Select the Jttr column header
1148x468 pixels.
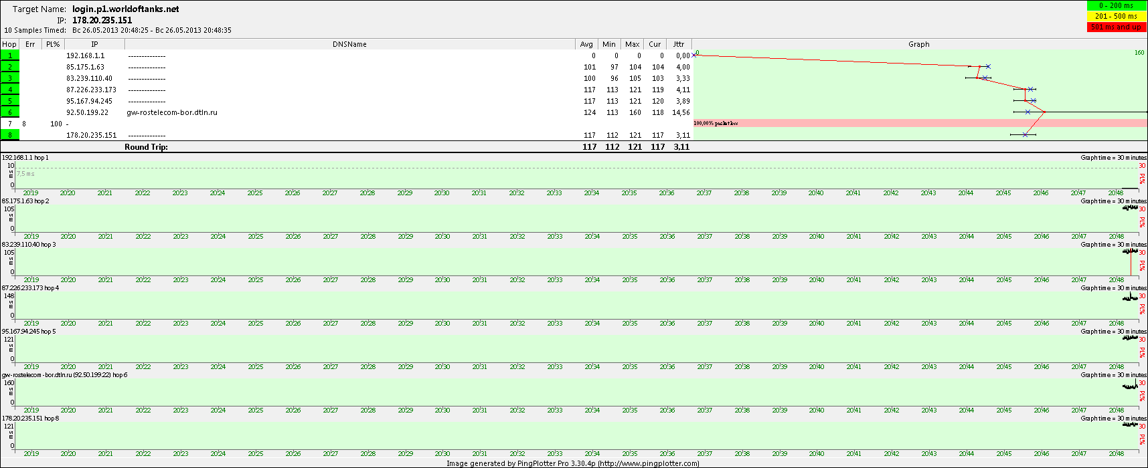679,44
